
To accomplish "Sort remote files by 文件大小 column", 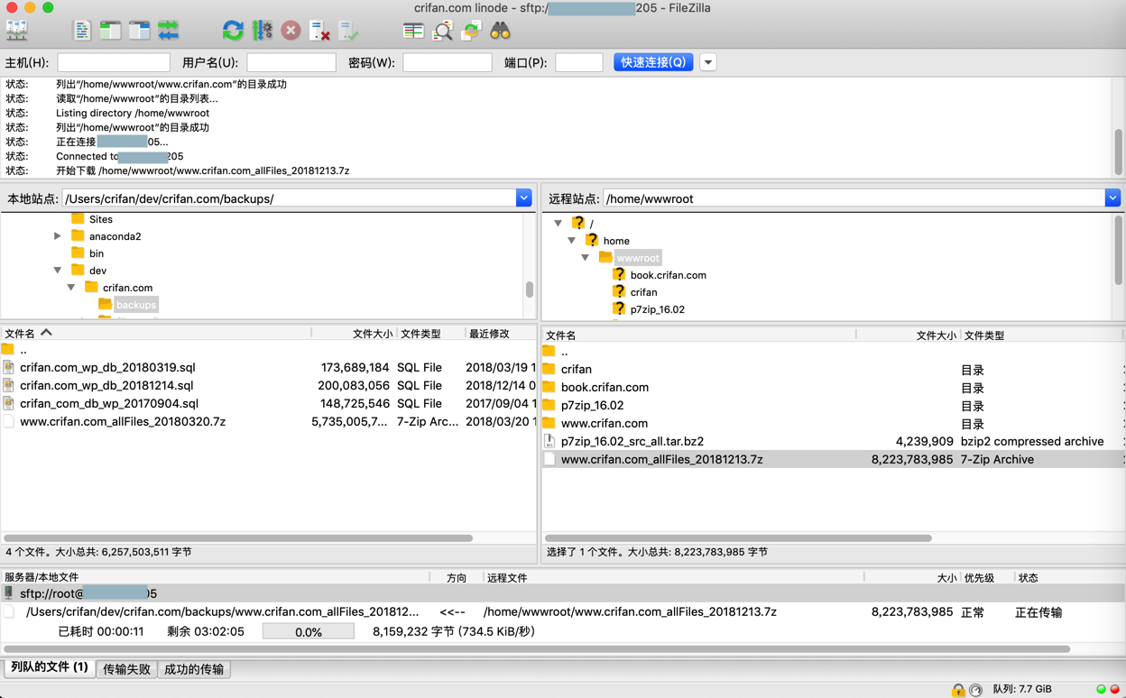I will (908, 335).
